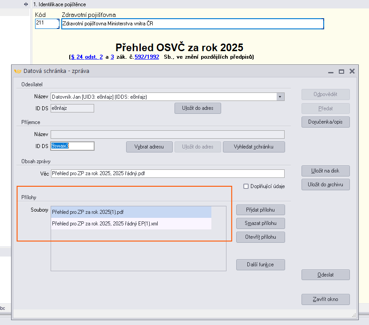Viewport: 369px width, 325px height.
Task: Open the Další funkce menu button
Action: pos(260,265)
